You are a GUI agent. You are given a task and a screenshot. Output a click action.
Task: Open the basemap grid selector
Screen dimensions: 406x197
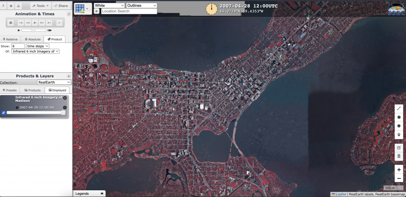[82, 9]
